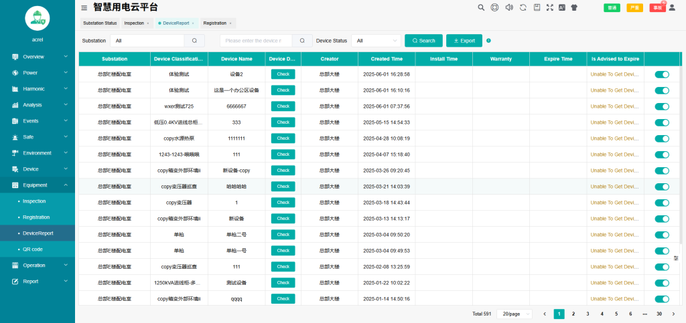Click the Search button
The height and width of the screenshot is (323, 686).
423,41
